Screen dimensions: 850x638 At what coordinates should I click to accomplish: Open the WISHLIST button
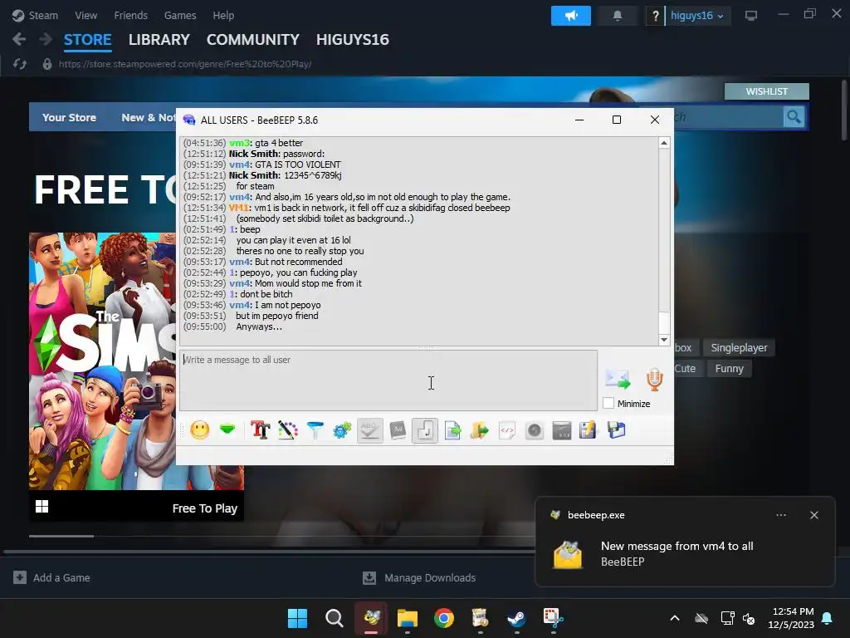click(766, 91)
